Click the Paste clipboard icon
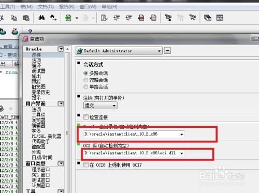Viewport: 259px width, 193px height. (x=26, y=18)
